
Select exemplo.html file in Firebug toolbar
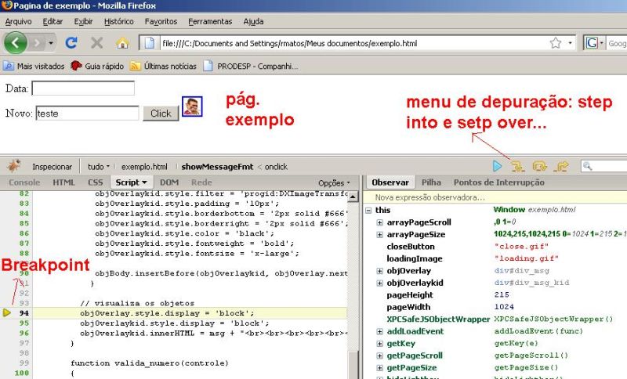[144, 167]
